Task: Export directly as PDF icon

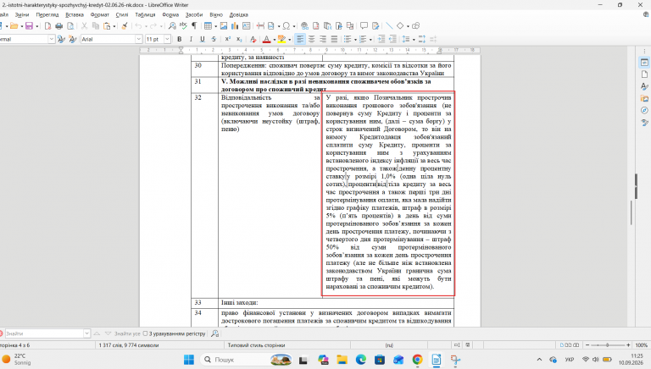Action: pyautogui.click(x=47, y=26)
